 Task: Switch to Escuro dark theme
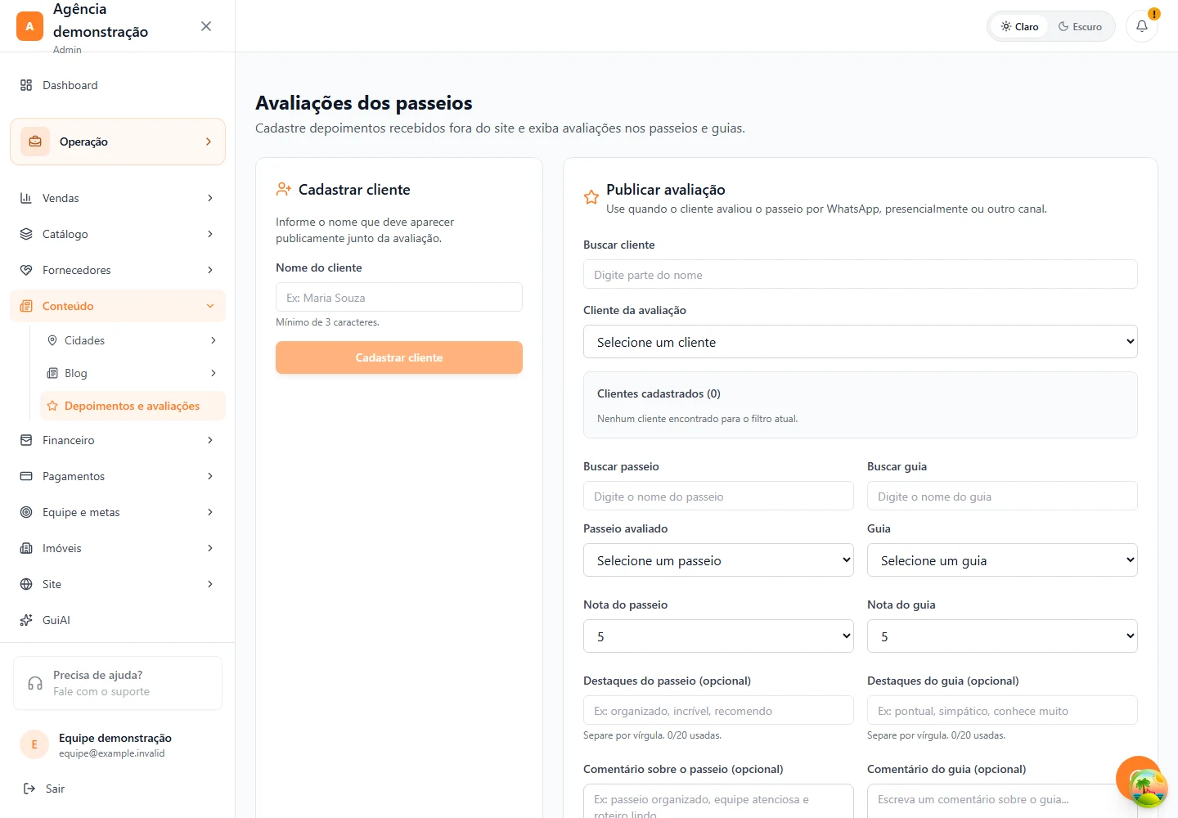(1080, 26)
